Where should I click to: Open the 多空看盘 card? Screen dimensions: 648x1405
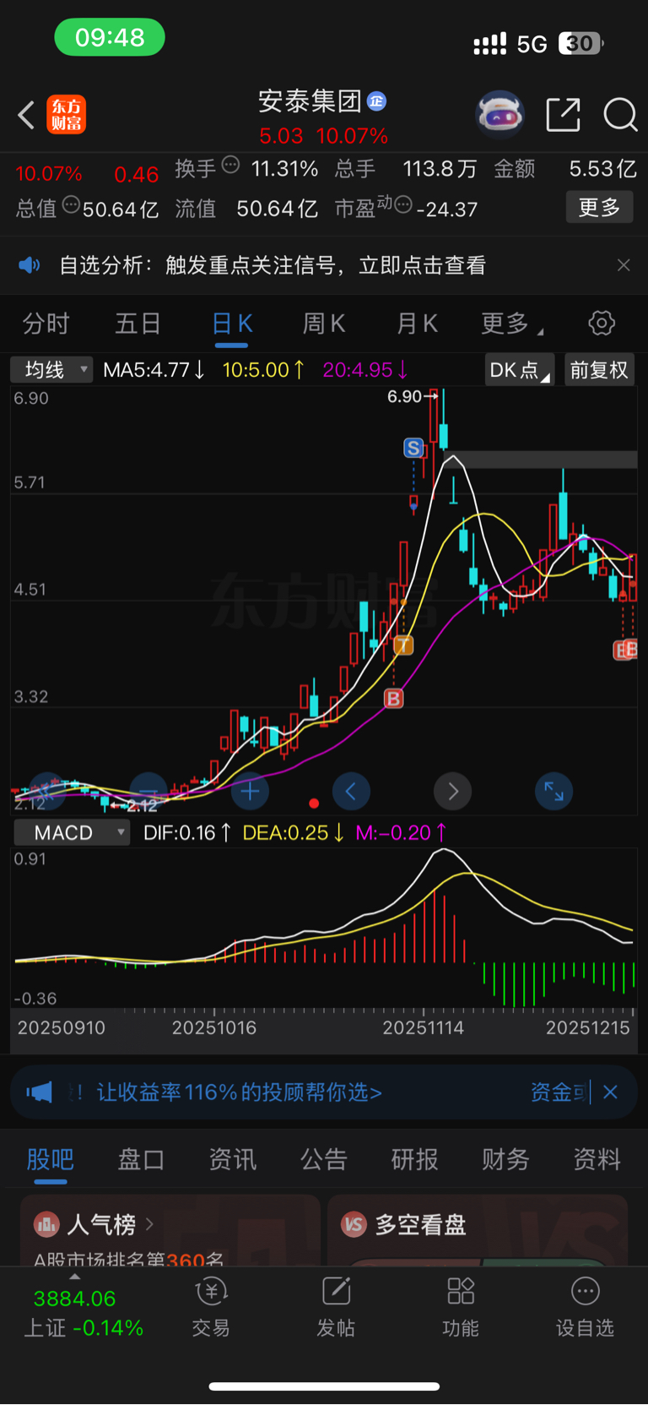coord(478,1230)
